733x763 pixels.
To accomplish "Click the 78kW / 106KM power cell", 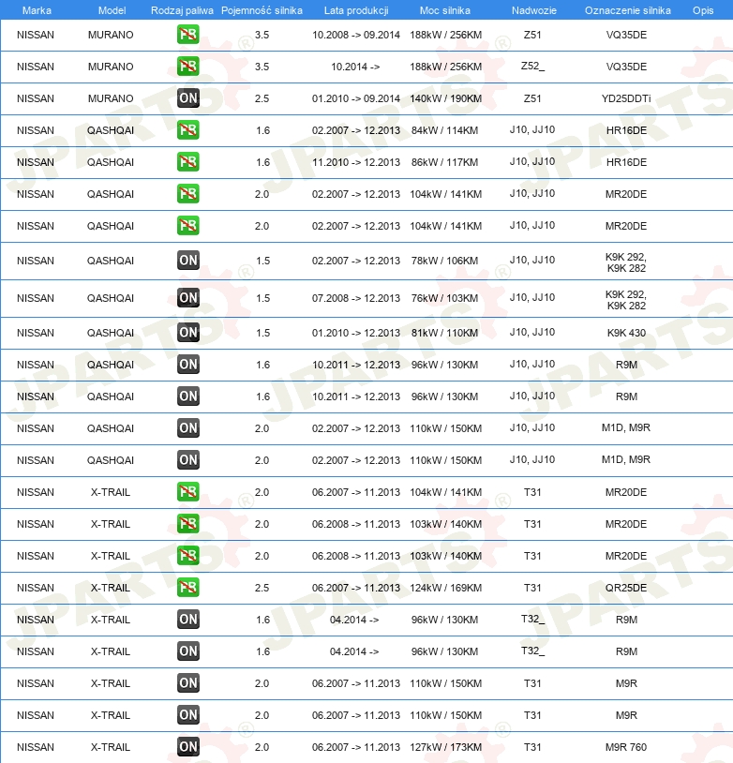I will (444, 261).
